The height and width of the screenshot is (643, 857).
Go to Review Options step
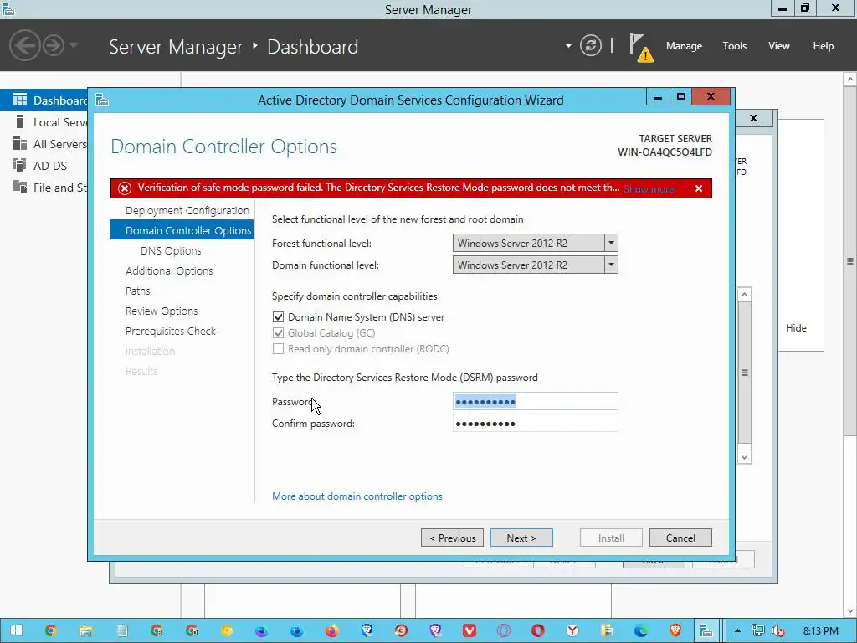162,311
